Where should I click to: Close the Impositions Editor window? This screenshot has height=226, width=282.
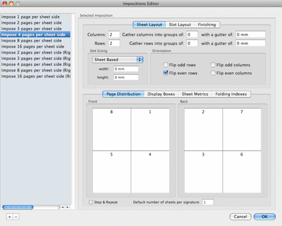pos(5,4)
